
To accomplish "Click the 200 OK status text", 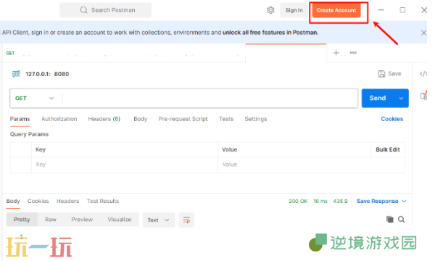I will point(298,202).
